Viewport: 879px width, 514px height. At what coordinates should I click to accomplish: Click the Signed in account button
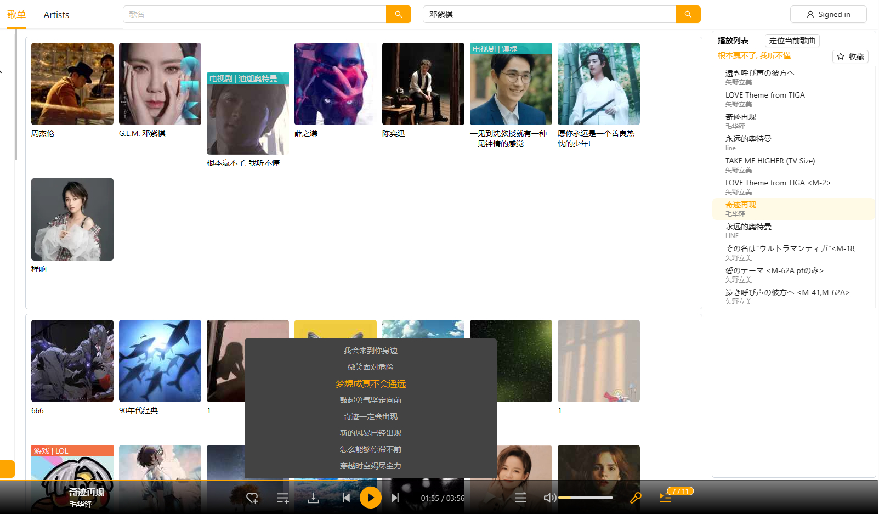pyautogui.click(x=829, y=14)
